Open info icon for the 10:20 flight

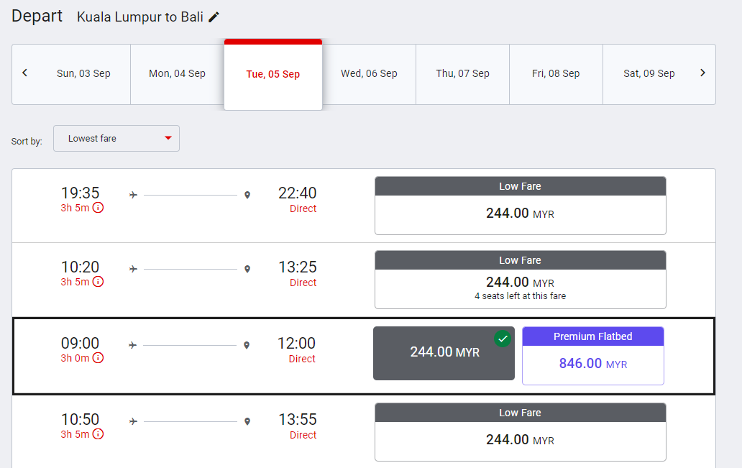[98, 282]
